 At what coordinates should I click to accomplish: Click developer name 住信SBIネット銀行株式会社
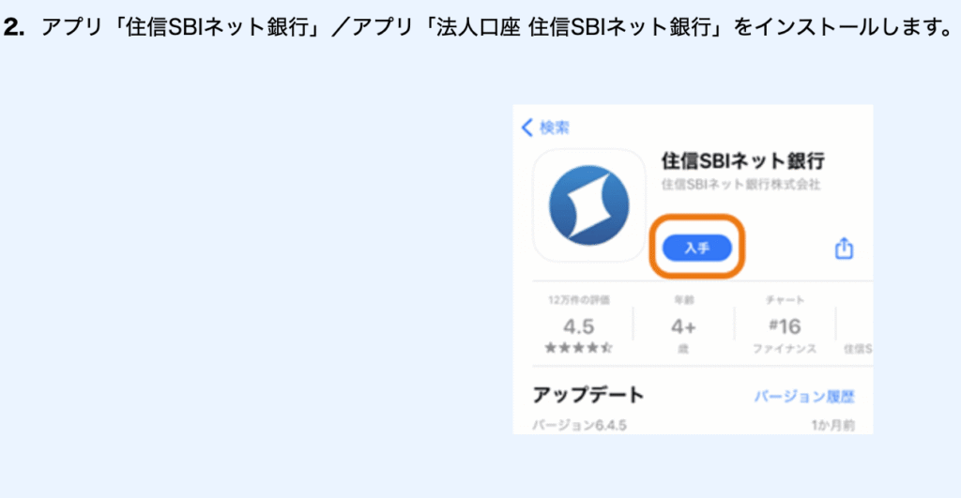740,185
